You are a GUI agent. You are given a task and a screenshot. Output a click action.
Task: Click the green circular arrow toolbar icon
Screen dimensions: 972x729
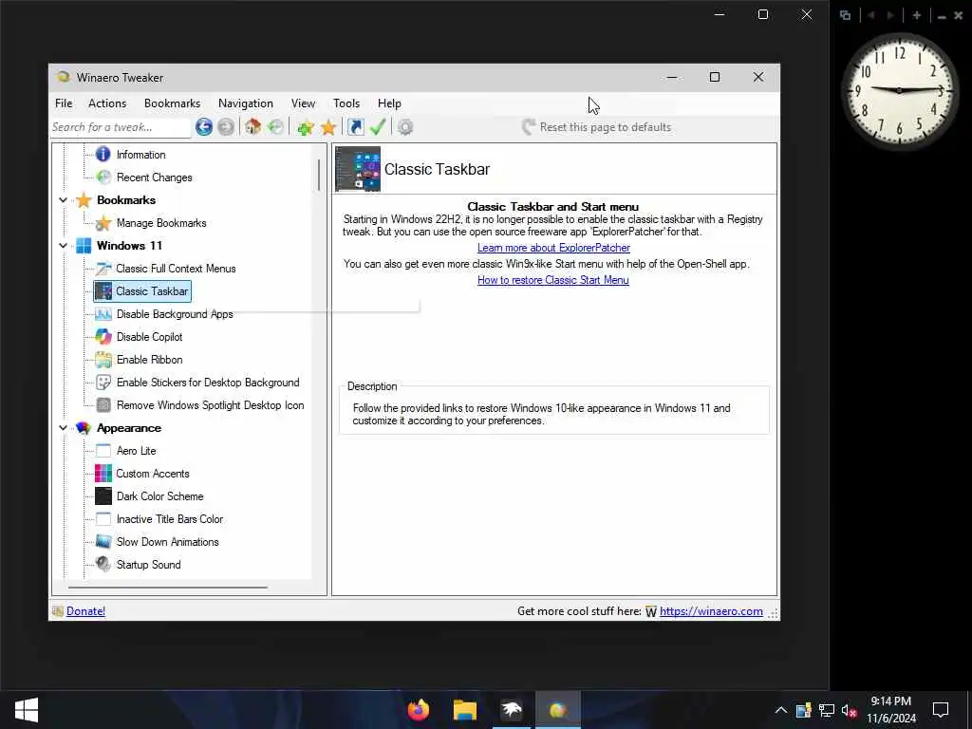(276, 127)
